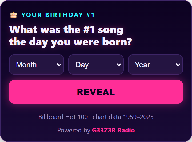Open the Day dropdown
The width and height of the screenshot is (192, 142).
pos(96,65)
